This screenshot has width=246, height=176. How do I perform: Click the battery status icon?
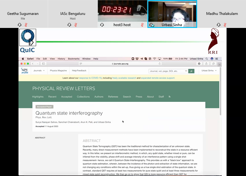tap(170, 59)
